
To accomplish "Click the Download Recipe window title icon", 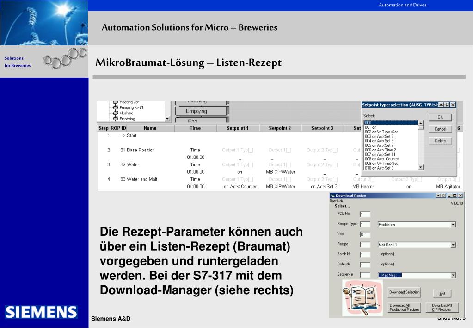I will tap(332, 196).
